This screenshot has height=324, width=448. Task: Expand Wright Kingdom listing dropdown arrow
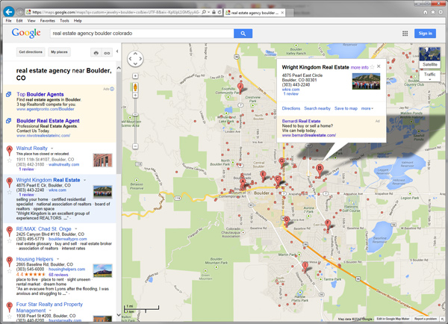tap(84, 180)
